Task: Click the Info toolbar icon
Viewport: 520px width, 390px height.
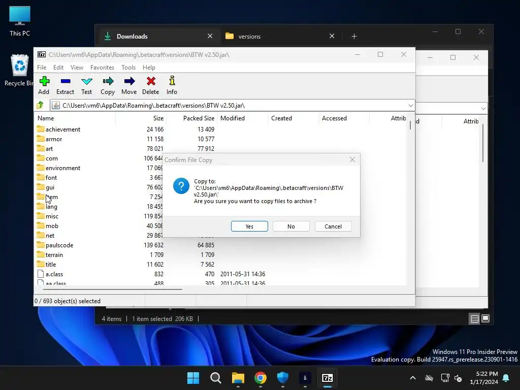Action: click(172, 81)
